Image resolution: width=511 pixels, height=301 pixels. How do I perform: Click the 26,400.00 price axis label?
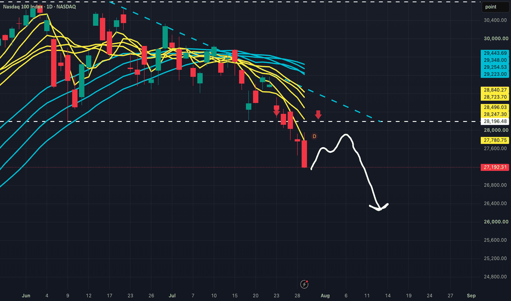click(x=495, y=204)
